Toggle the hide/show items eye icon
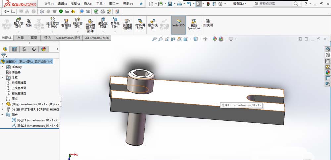The height and width of the screenshot is (160, 331). (205, 39)
